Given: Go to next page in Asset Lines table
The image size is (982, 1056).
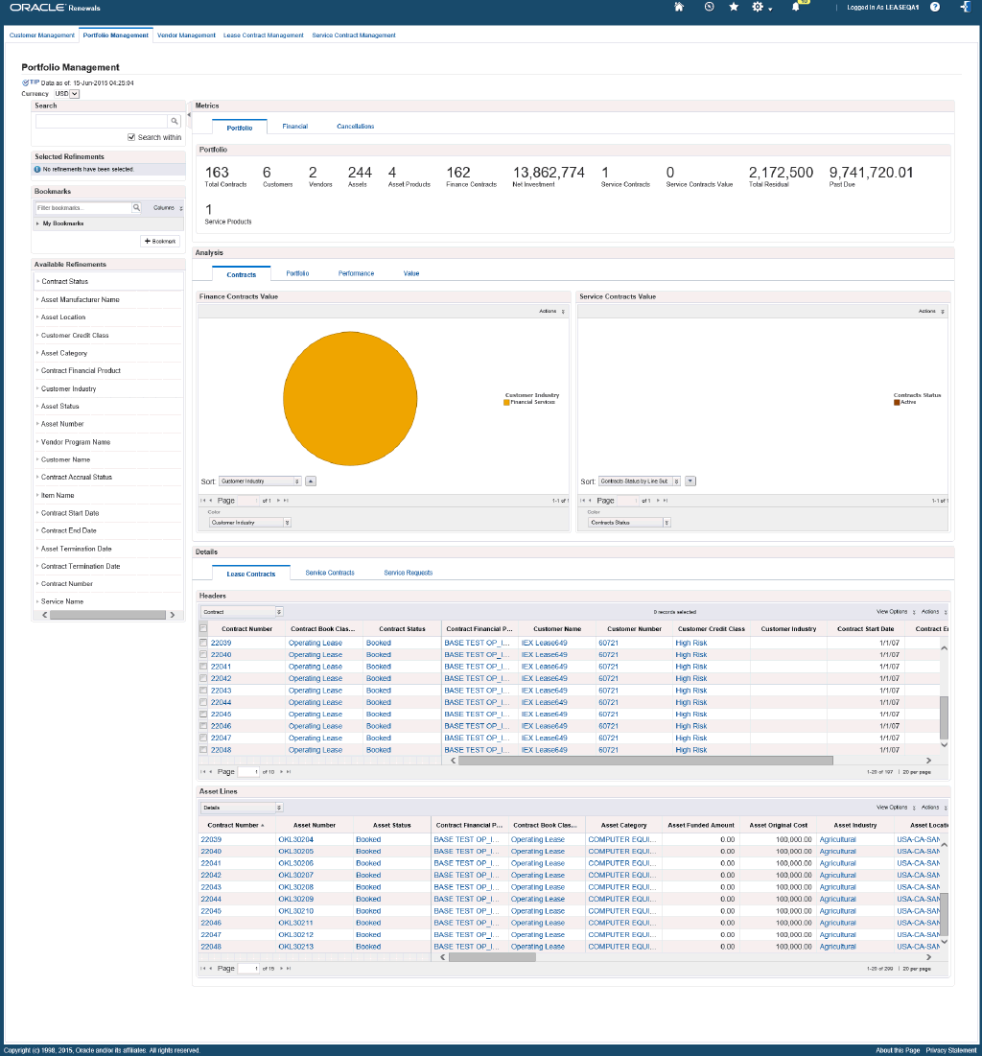Looking at the screenshot, I should click(281, 969).
